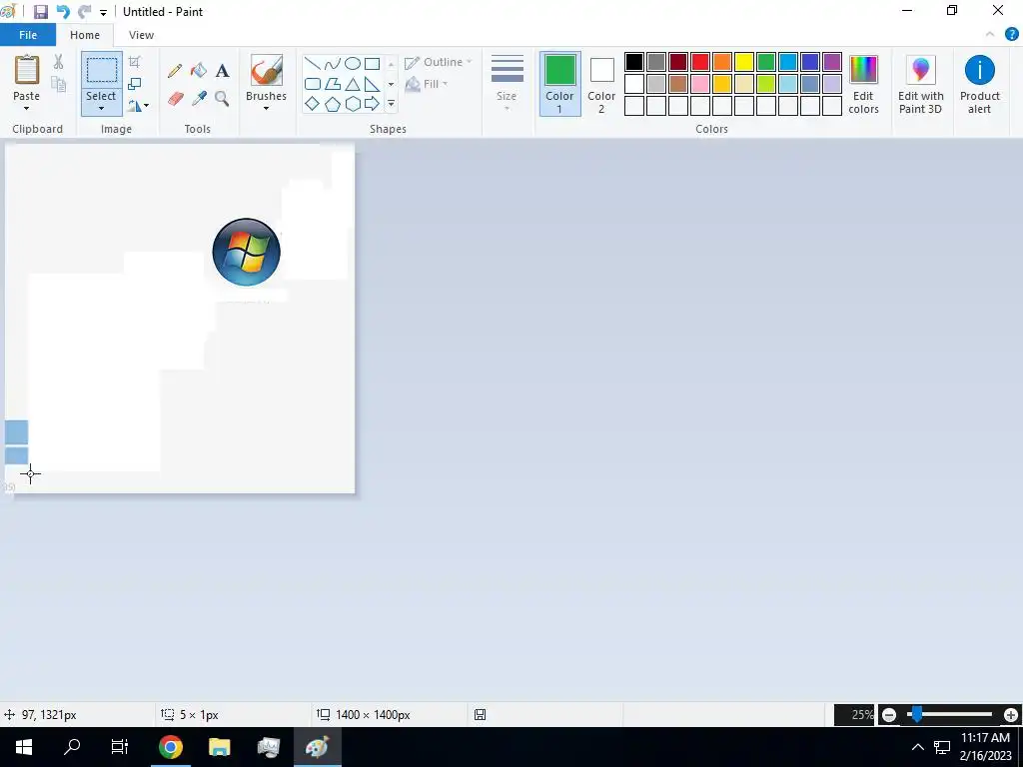Select the Eraser tool
Image resolution: width=1023 pixels, height=767 pixels.
tap(175, 99)
